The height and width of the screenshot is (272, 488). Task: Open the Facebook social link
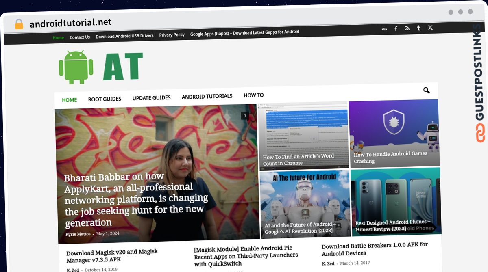coord(396,28)
